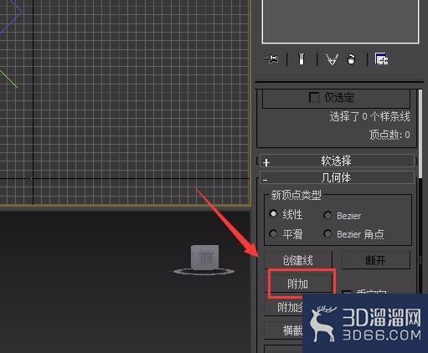This screenshot has width=428, height=353.
Task: Click Make Unique icon
Action: pyautogui.click(x=333, y=59)
